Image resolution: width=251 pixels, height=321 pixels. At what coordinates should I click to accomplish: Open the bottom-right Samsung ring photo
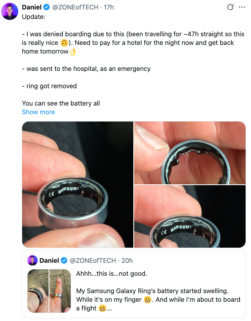[x=190, y=216]
